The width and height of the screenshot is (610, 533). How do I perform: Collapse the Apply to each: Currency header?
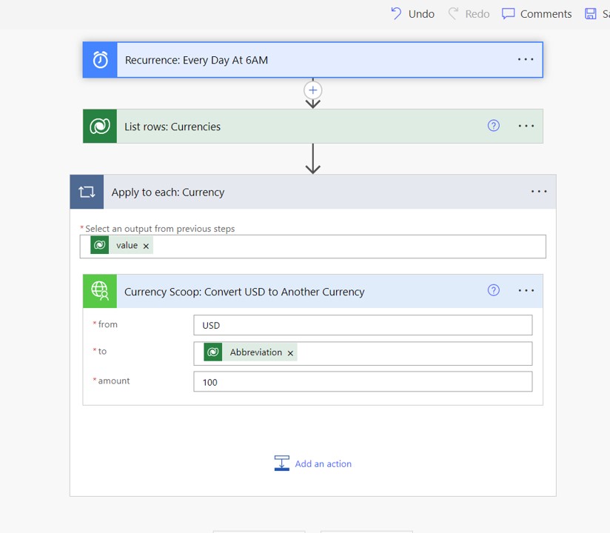(313, 192)
